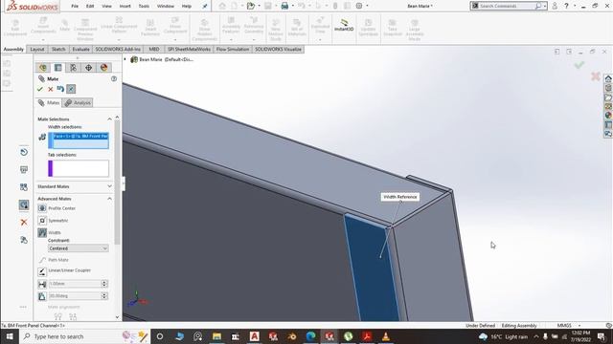Switch to the Flow Simulation tab
613x344 pixels.
click(233, 49)
